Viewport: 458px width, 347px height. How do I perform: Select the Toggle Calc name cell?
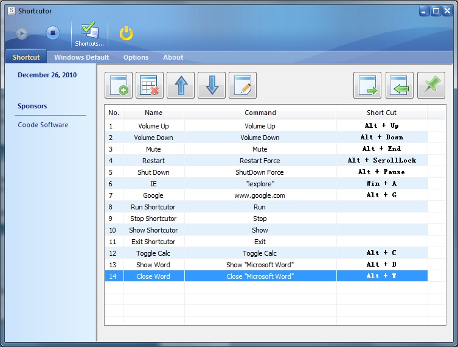click(x=154, y=253)
